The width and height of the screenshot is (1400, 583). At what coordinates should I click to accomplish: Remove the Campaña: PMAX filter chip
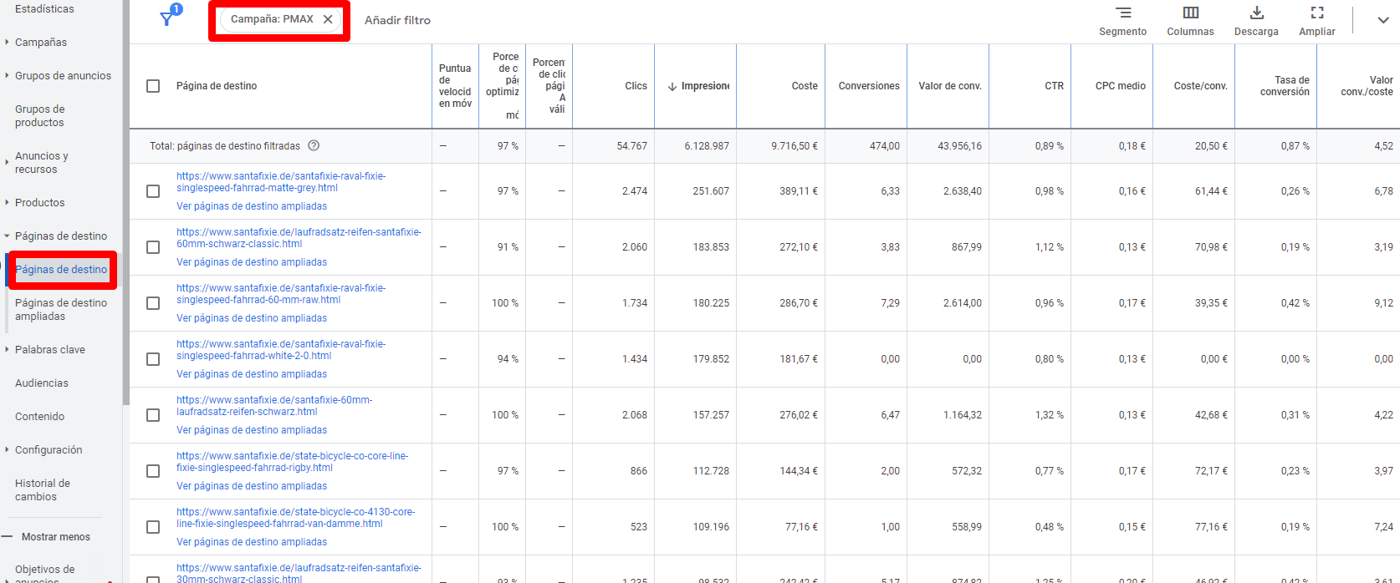tap(328, 19)
